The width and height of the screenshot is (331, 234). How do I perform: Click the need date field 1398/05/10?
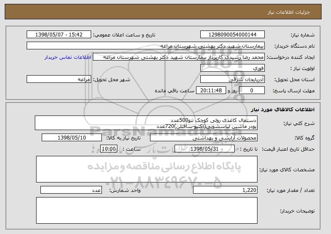72,138
